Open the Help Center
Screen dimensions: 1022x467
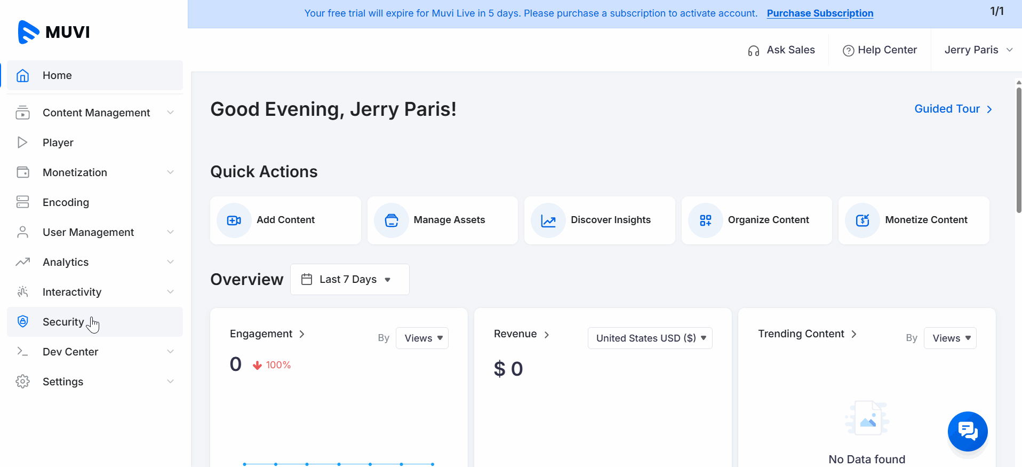click(x=880, y=50)
